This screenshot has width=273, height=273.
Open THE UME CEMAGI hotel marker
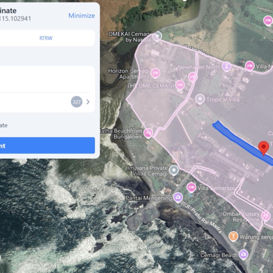coord(180,85)
